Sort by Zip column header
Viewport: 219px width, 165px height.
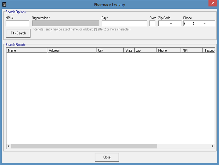[x=145, y=50]
